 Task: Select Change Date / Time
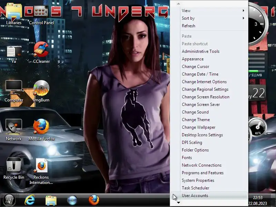[214, 74]
